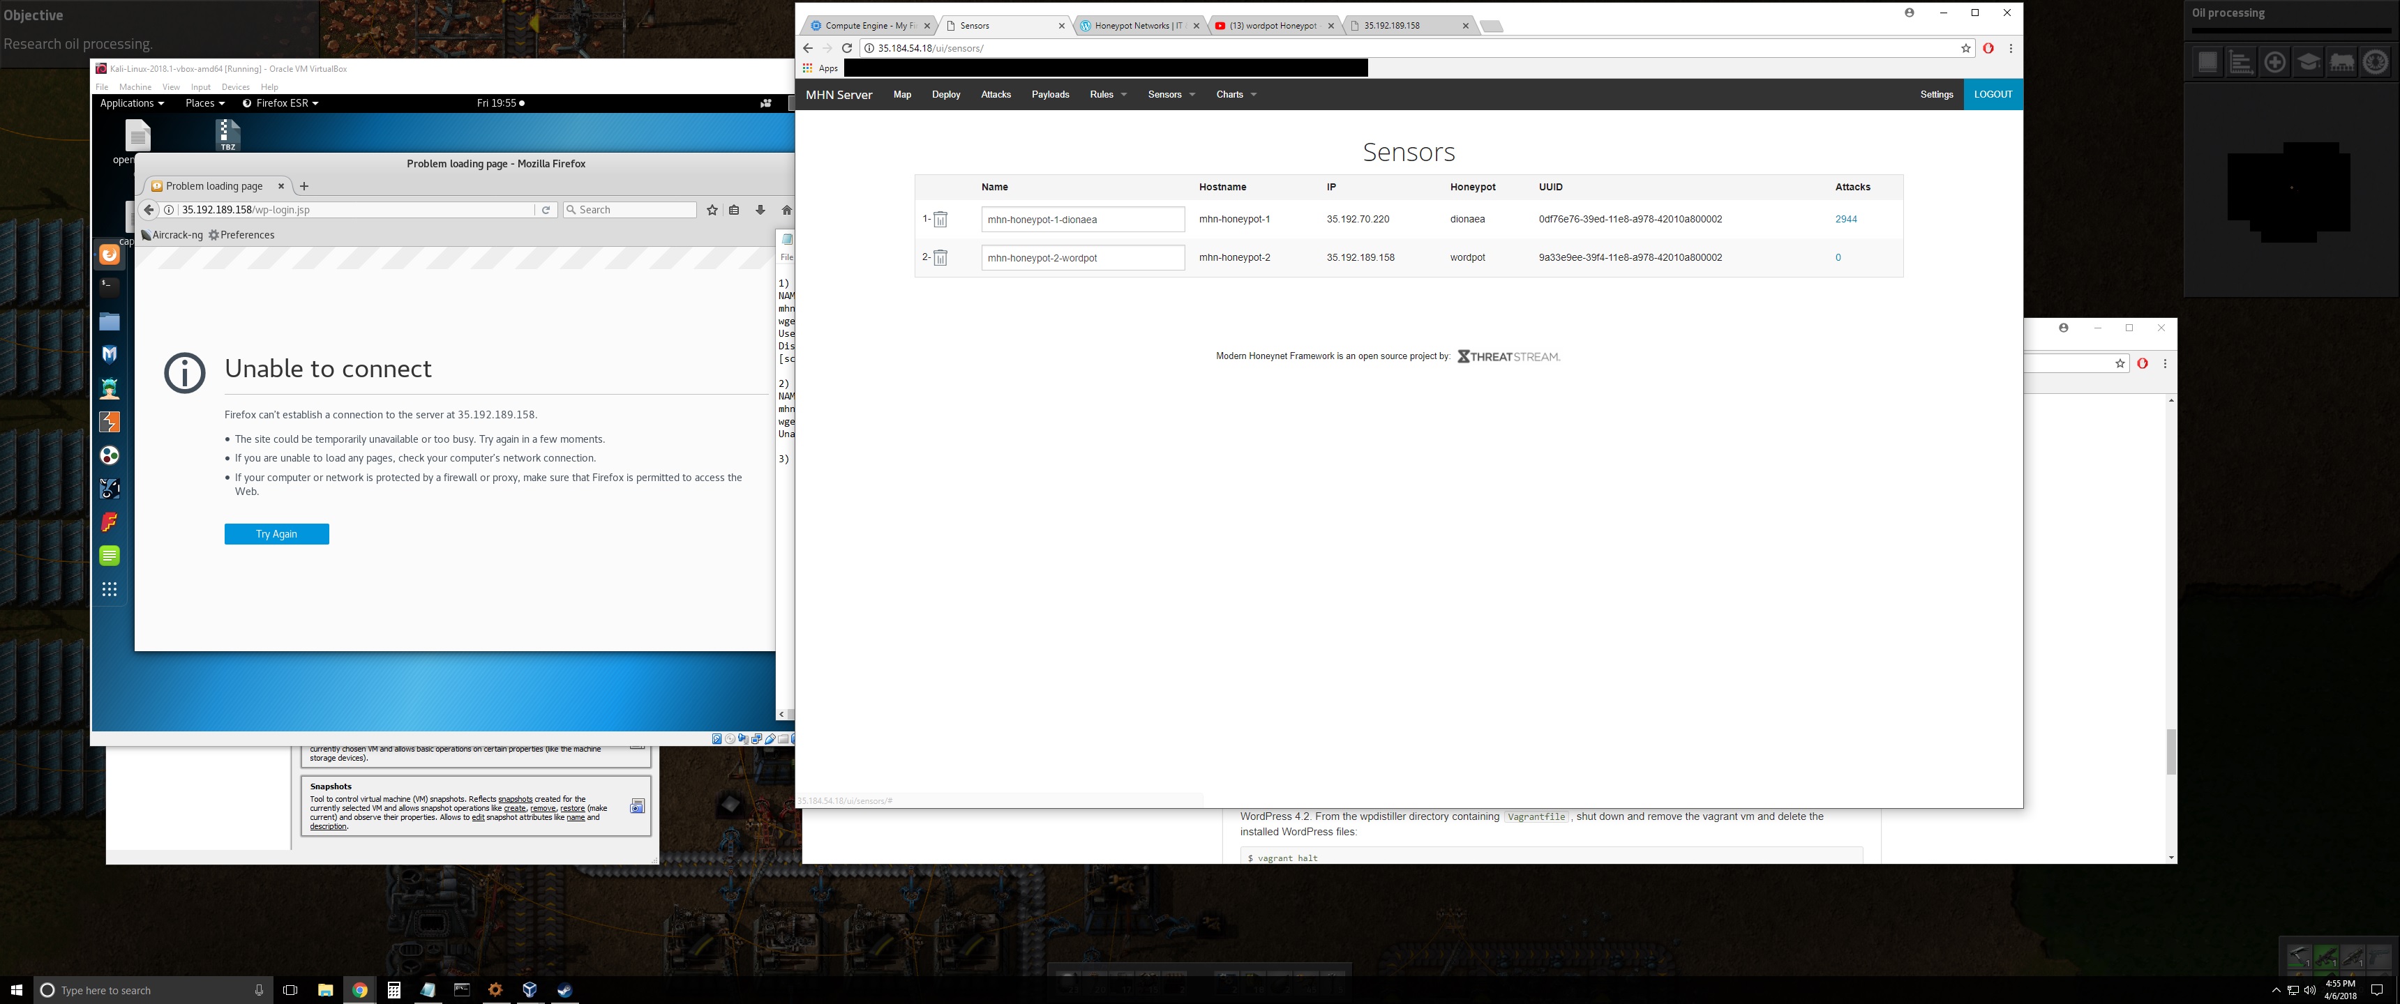Open the Attacks page in MHN navbar

coord(995,95)
